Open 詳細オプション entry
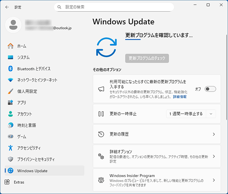Viewport: 228px width, 194px height. [x=157, y=156]
